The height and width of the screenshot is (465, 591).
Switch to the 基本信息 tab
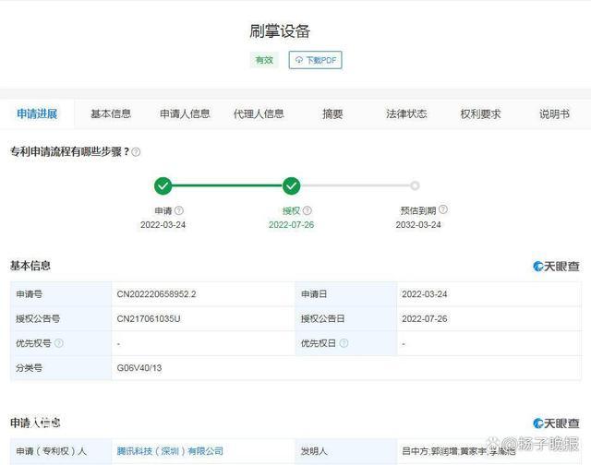111,113
